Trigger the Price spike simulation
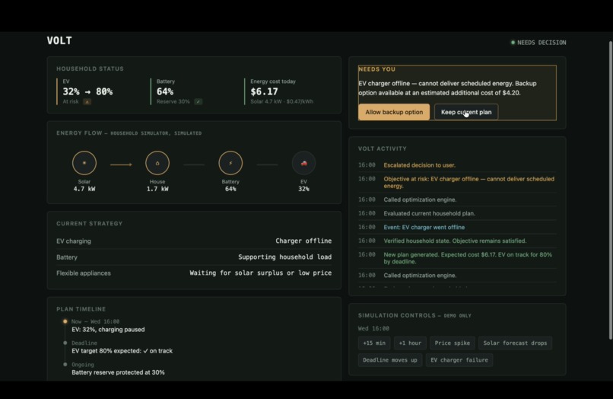The width and height of the screenshot is (613, 399). 453,343
